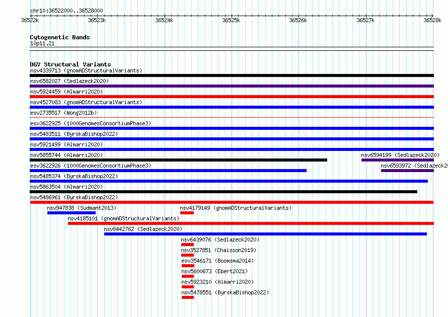Click the DGV Structural Variants heading
Screen dimensions: 448x317
coord(70,64)
